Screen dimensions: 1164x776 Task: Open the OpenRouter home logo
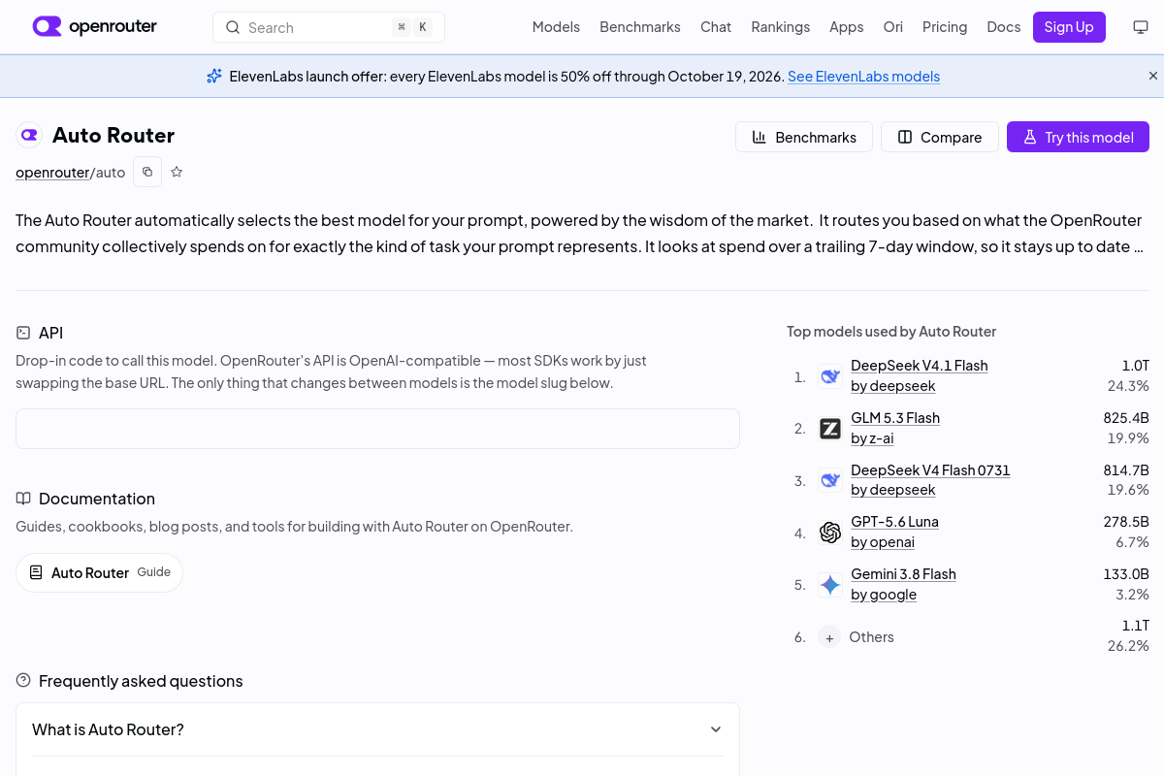click(x=94, y=27)
